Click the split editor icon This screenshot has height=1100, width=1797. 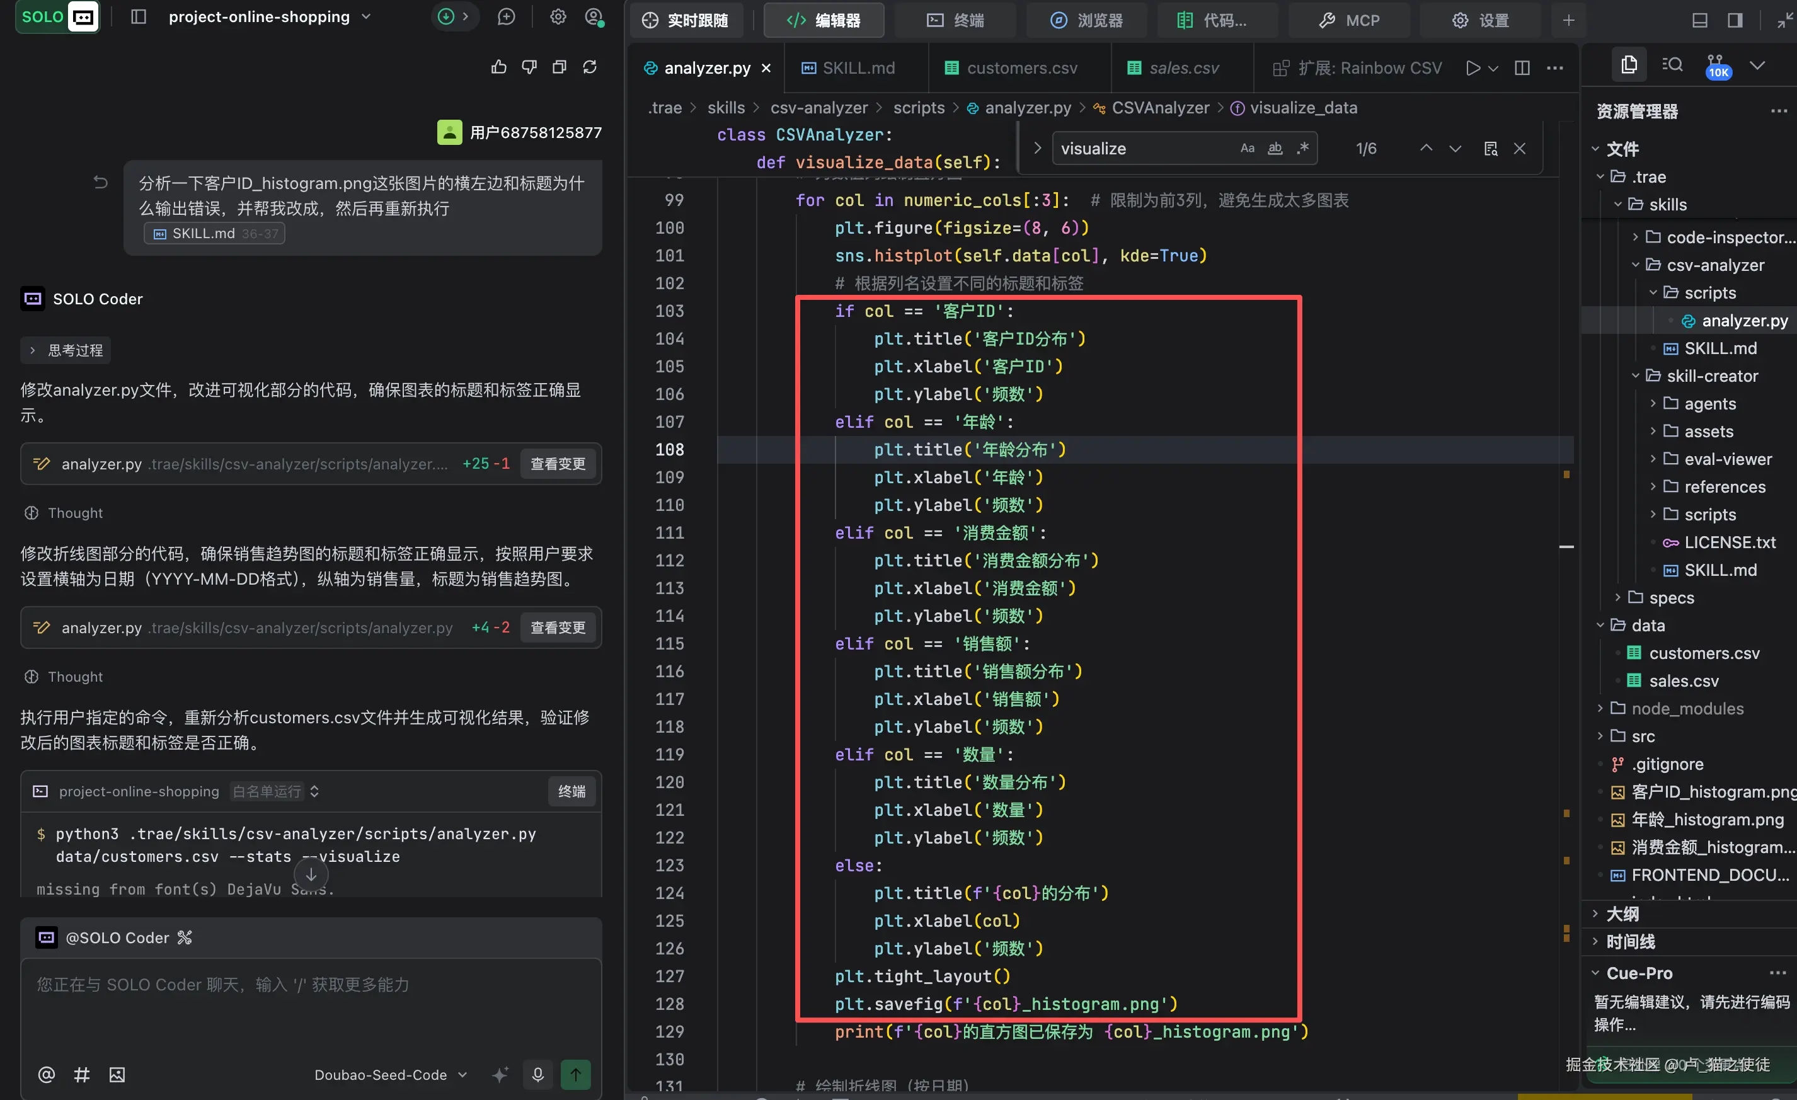tap(1522, 68)
